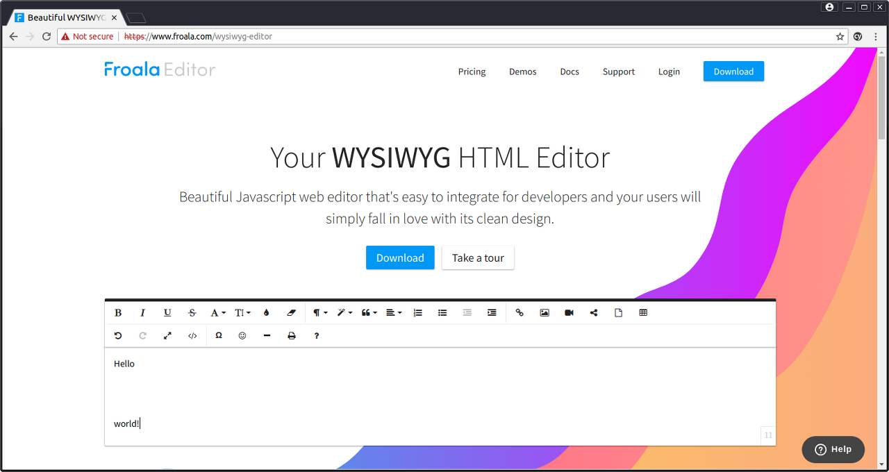Open the Chrome three-dot menu

pyautogui.click(x=876, y=36)
